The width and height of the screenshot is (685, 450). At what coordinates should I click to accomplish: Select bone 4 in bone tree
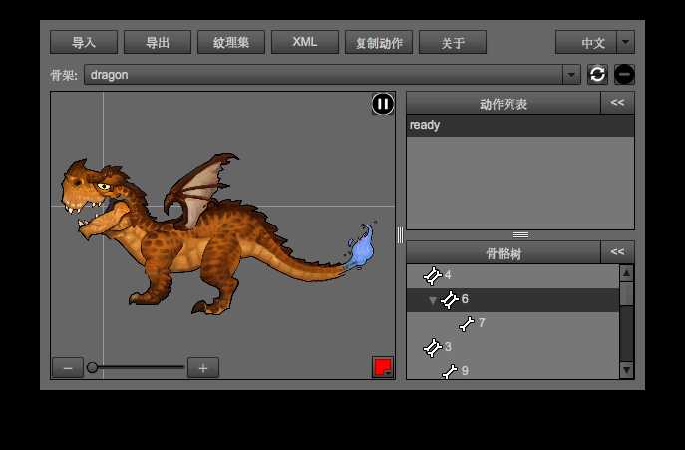coord(513,276)
